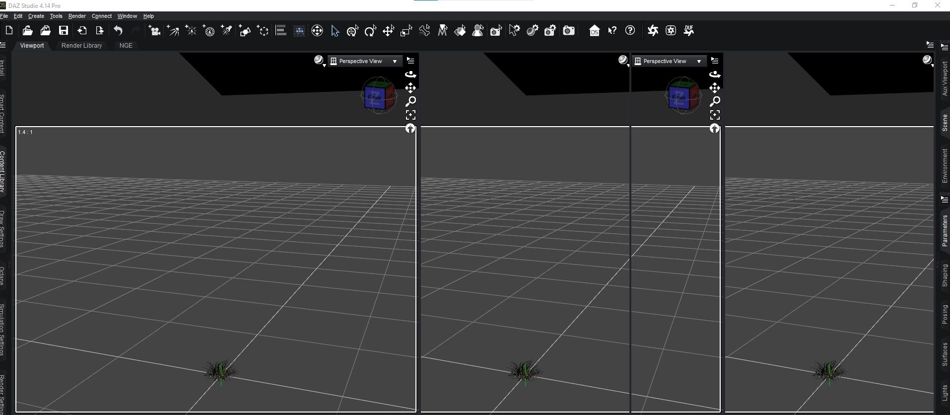The height and width of the screenshot is (415, 950).
Task: Open the far-right draw style sphere menu
Action: (x=928, y=61)
